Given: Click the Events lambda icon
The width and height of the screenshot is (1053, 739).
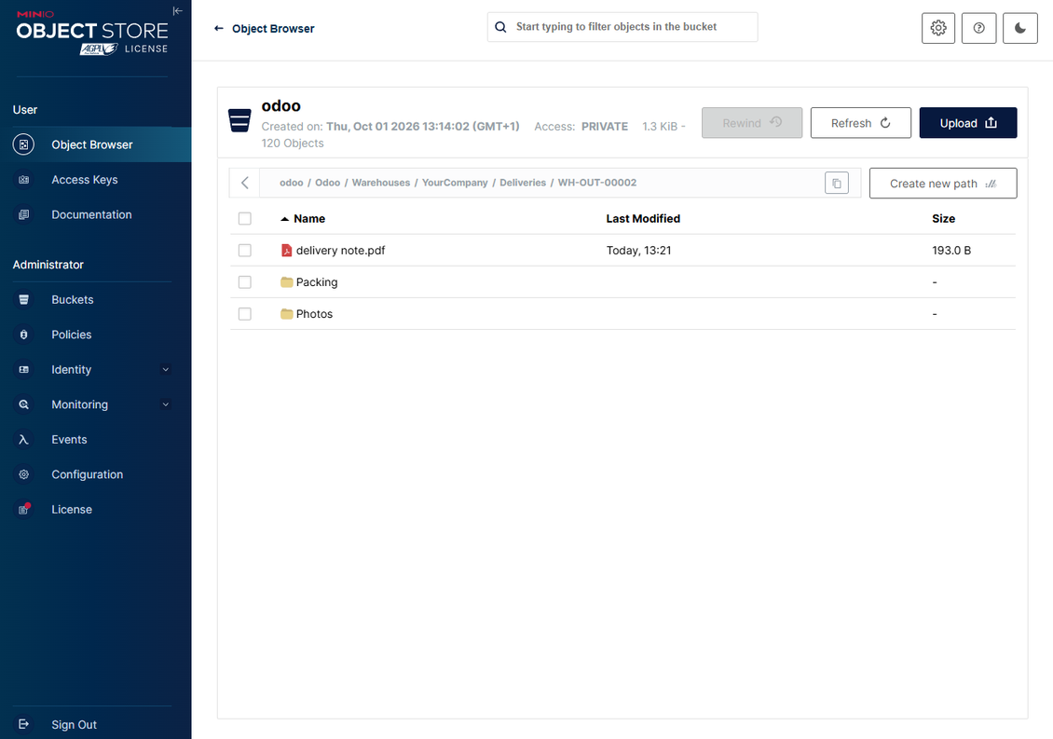Looking at the screenshot, I should point(23,439).
